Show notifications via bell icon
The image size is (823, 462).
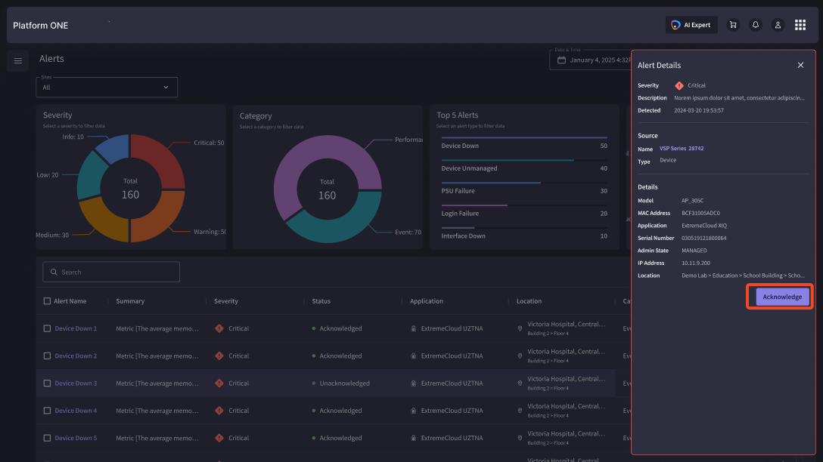click(x=755, y=25)
